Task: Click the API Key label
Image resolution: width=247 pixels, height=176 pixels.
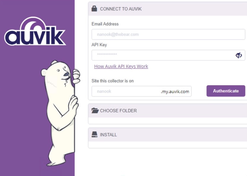Action: tap(99, 45)
